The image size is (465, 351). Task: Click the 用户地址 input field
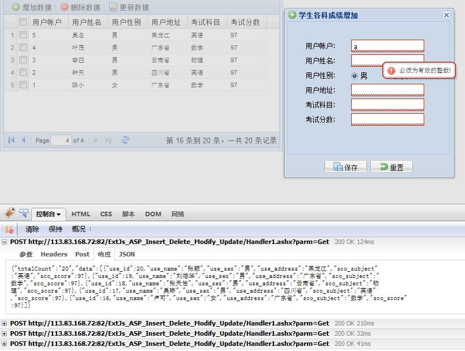(387, 90)
